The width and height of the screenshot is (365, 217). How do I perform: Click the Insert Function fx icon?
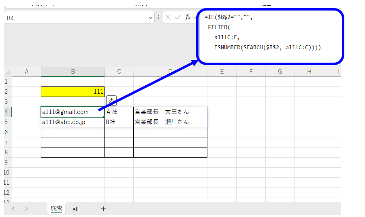[x=188, y=17]
